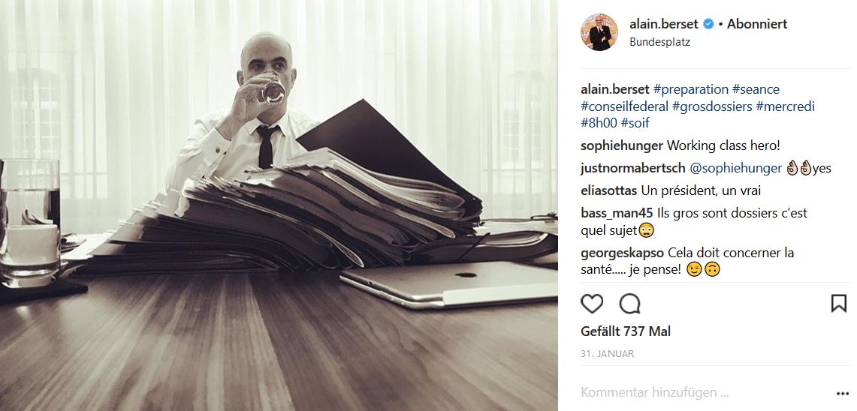
Task: Save post with the bookmark icon
Action: [838, 304]
